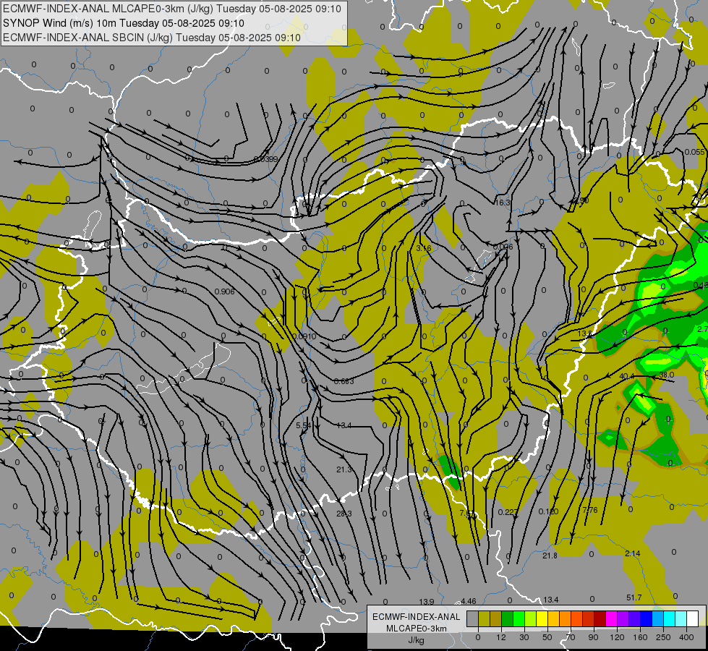Click the legend tick label '120'
The width and height of the screenshot is (708, 651).
click(x=617, y=637)
